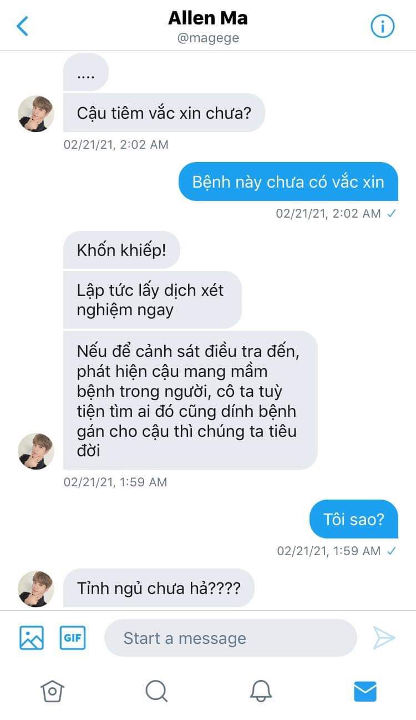Tap the Start a message field
This screenshot has height=720, width=416.
click(x=230, y=638)
